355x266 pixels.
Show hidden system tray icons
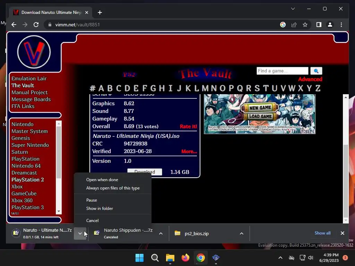pyautogui.click(x=280, y=258)
